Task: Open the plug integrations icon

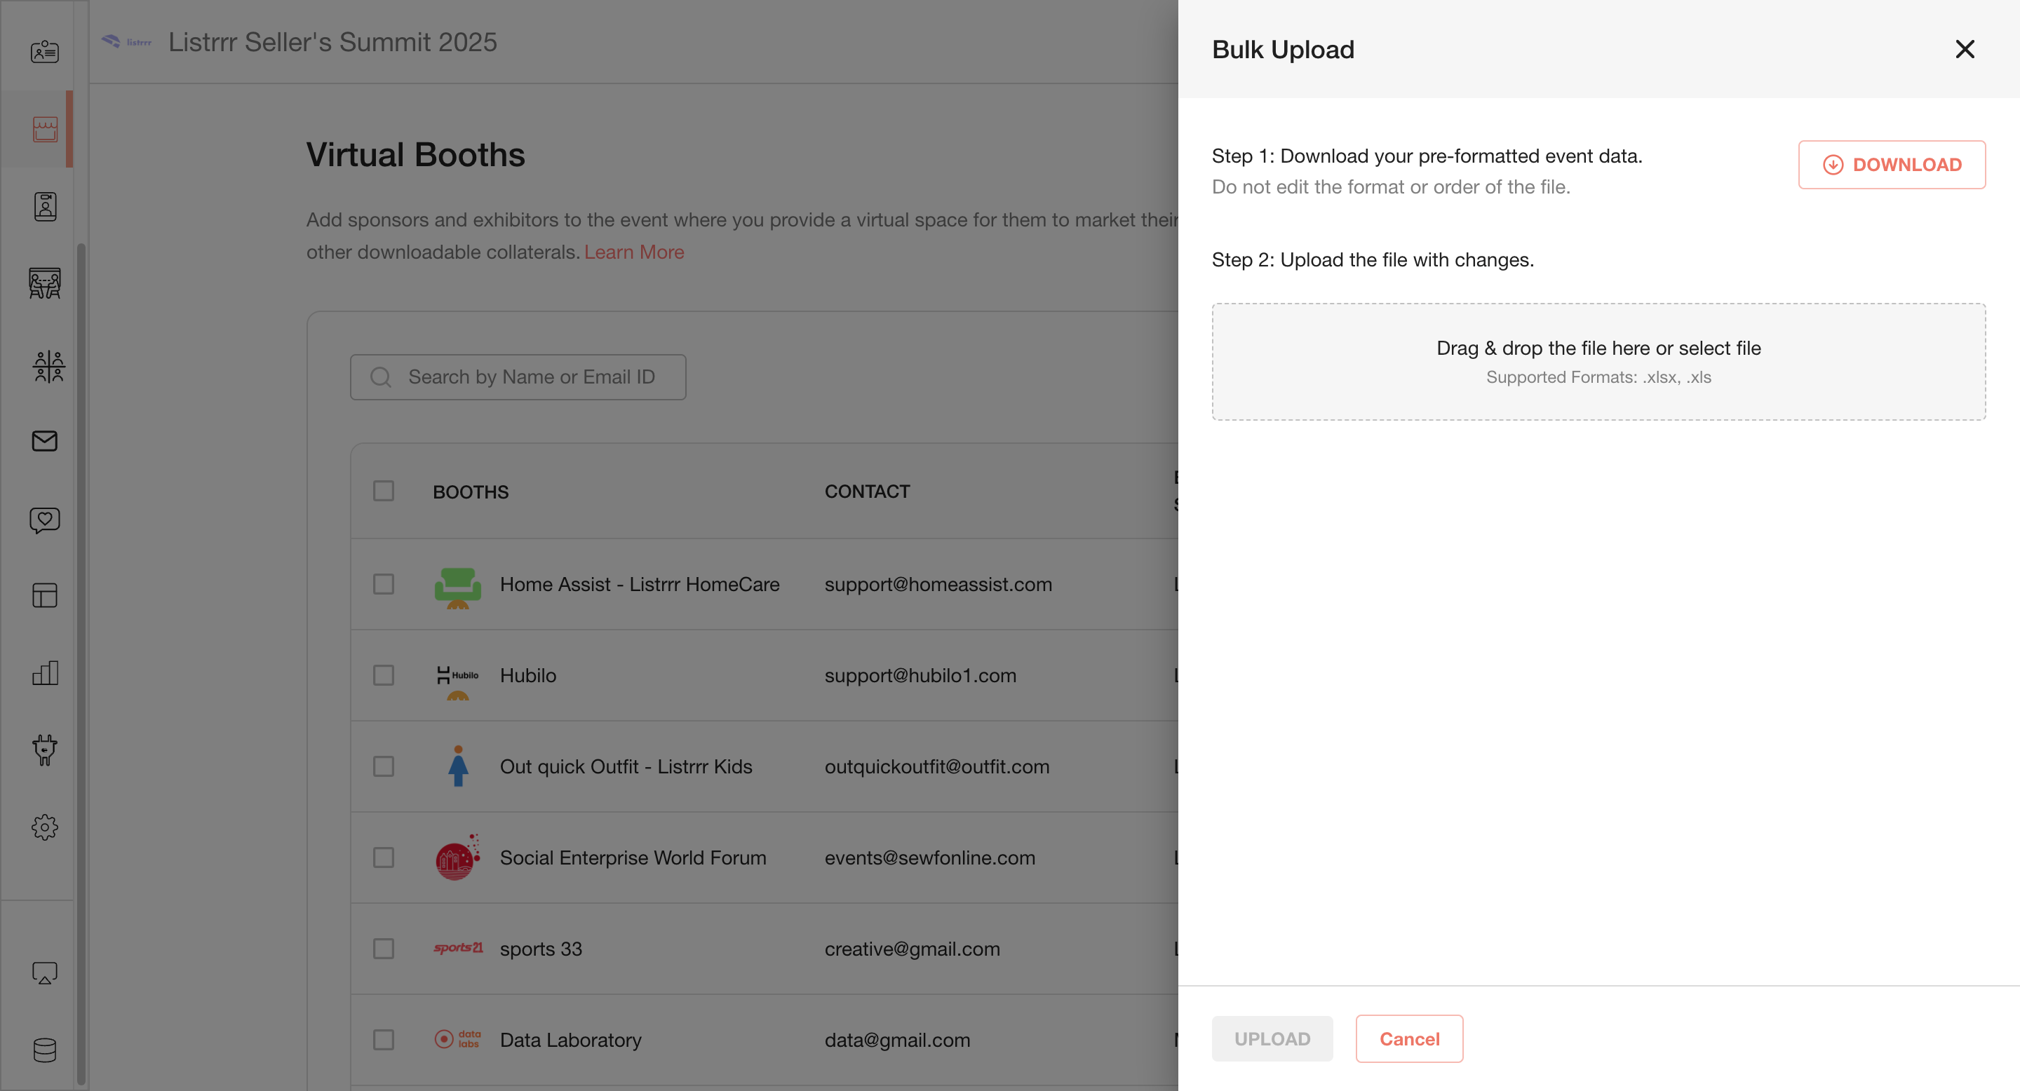Action: [45, 750]
